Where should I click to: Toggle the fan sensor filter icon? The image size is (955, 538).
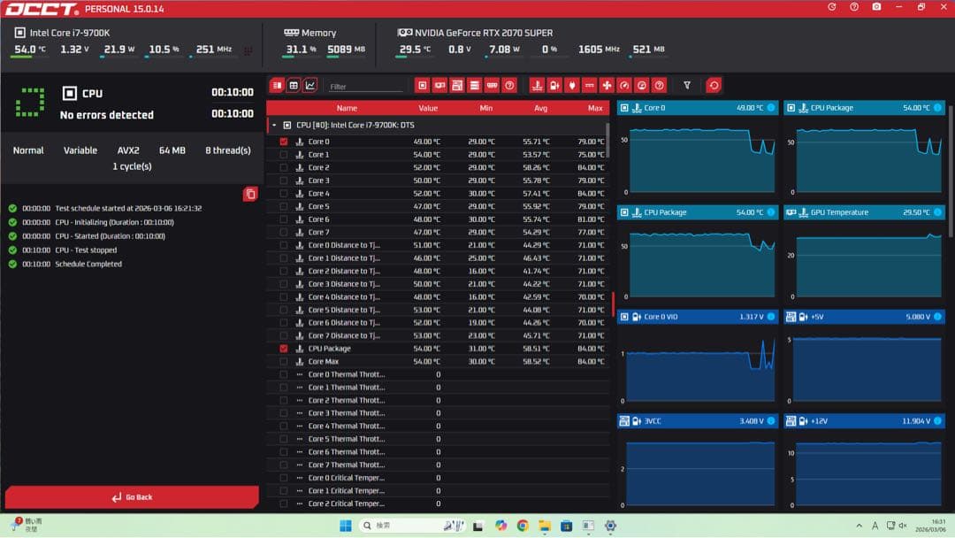[x=607, y=85]
